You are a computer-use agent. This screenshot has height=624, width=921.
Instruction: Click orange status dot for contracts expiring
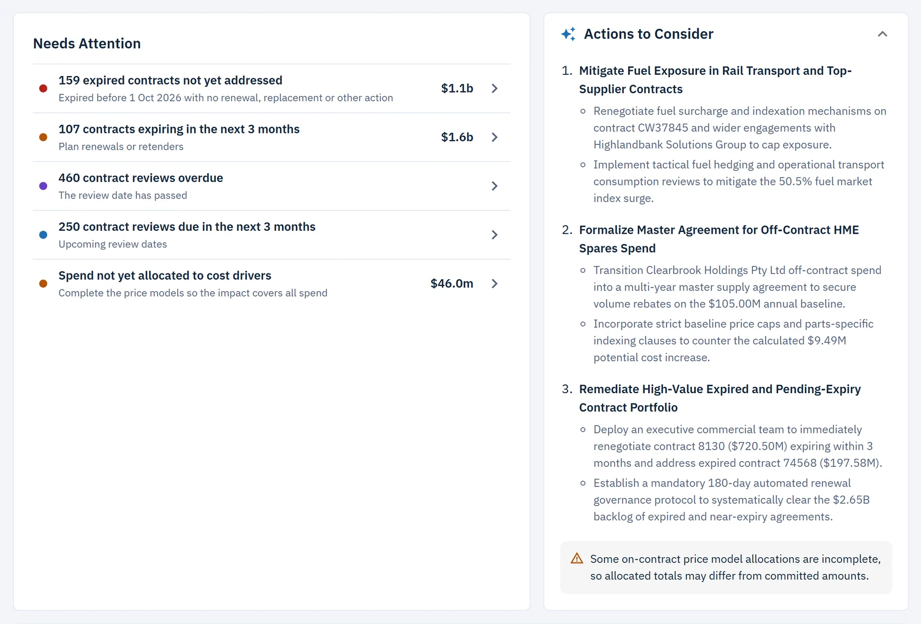point(43,137)
